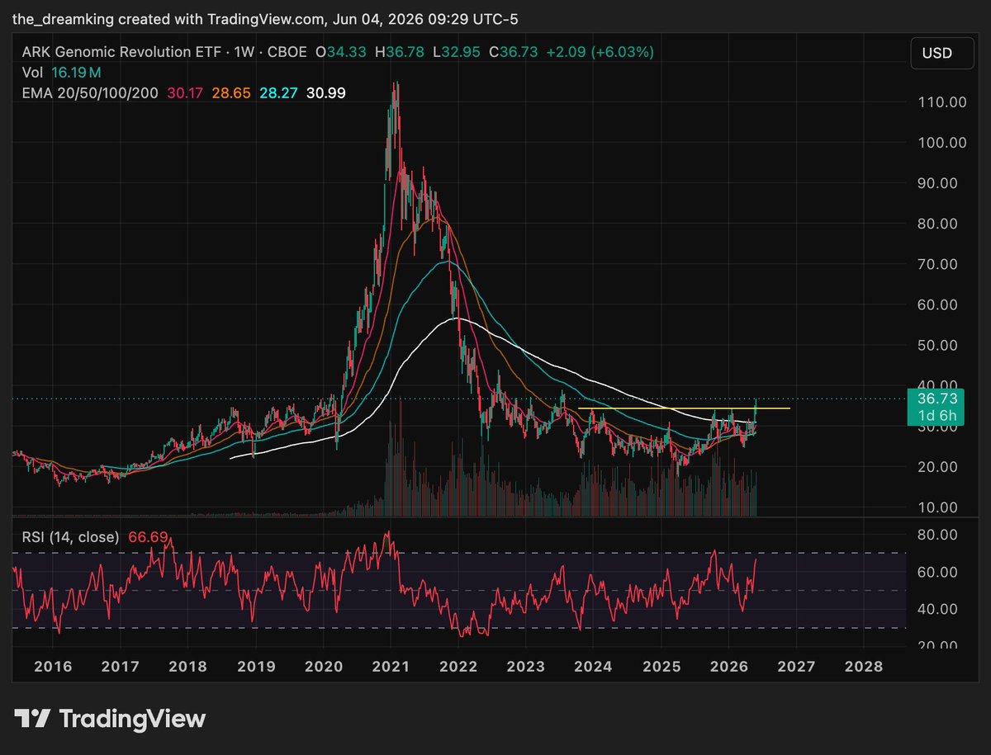Image resolution: width=991 pixels, height=755 pixels.
Task: Click the EMA value 30.99
Action: point(326,93)
